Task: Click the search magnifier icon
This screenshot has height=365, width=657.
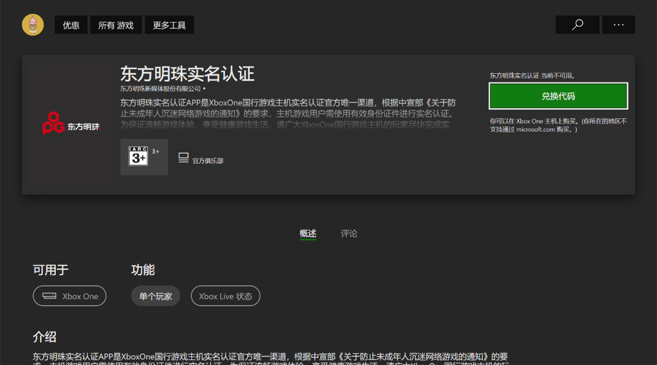Action: (x=577, y=25)
